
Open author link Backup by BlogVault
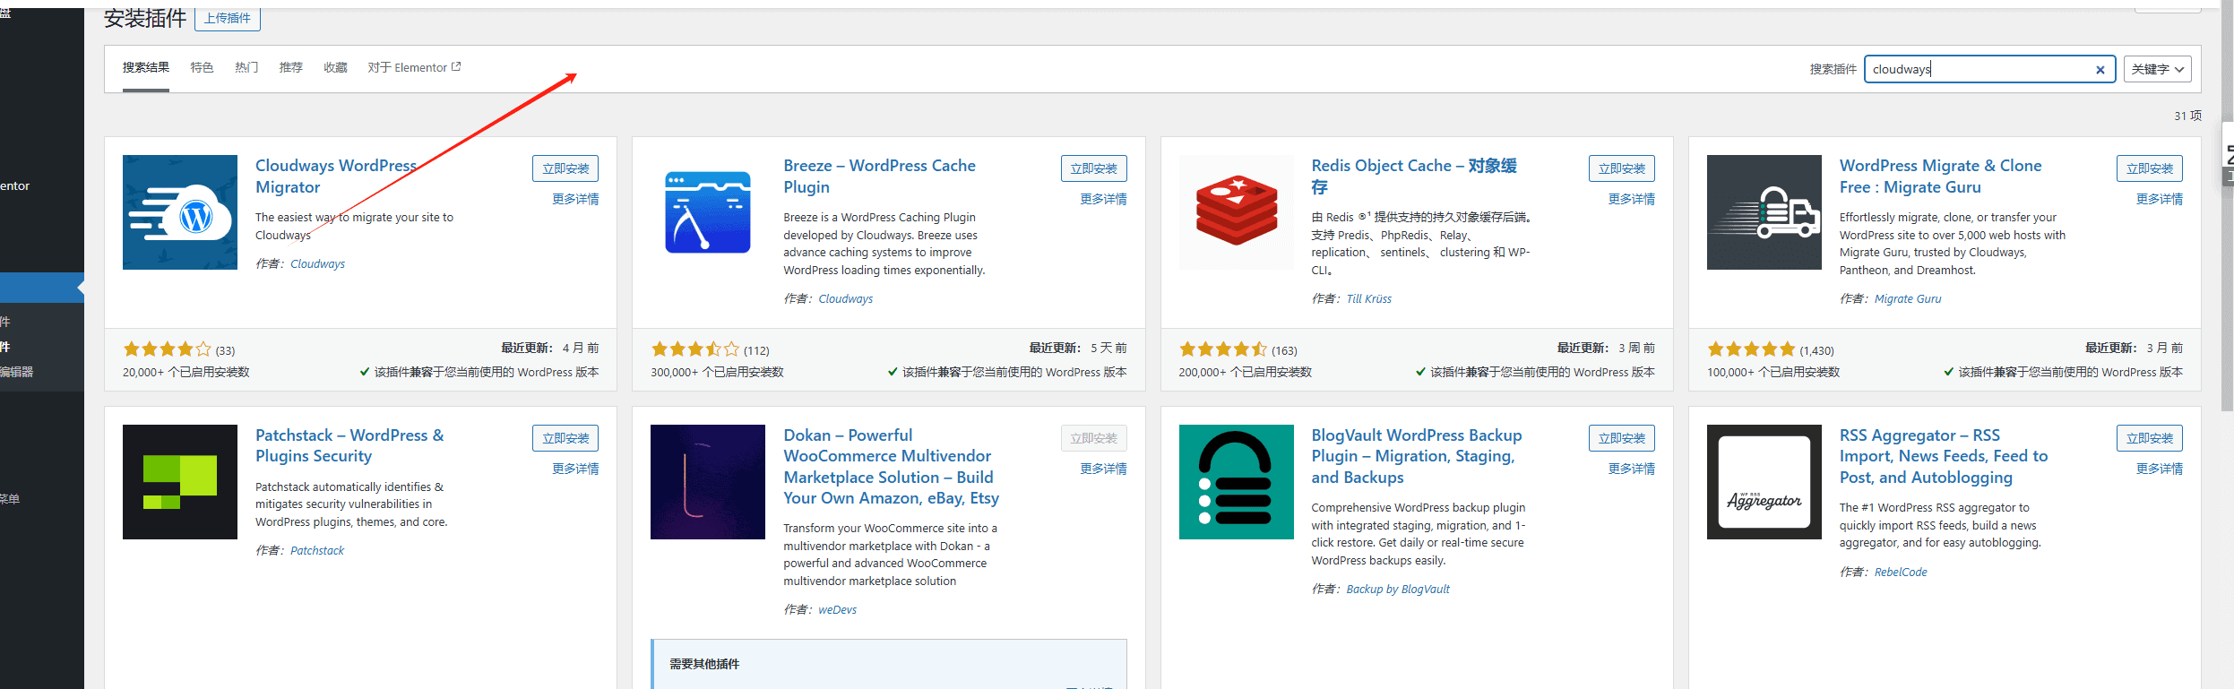point(1398,590)
